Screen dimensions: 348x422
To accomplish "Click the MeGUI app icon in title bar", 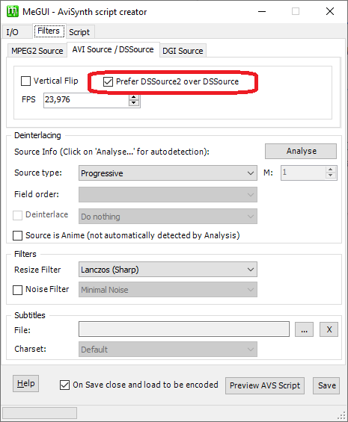I will [x=13, y=11].
